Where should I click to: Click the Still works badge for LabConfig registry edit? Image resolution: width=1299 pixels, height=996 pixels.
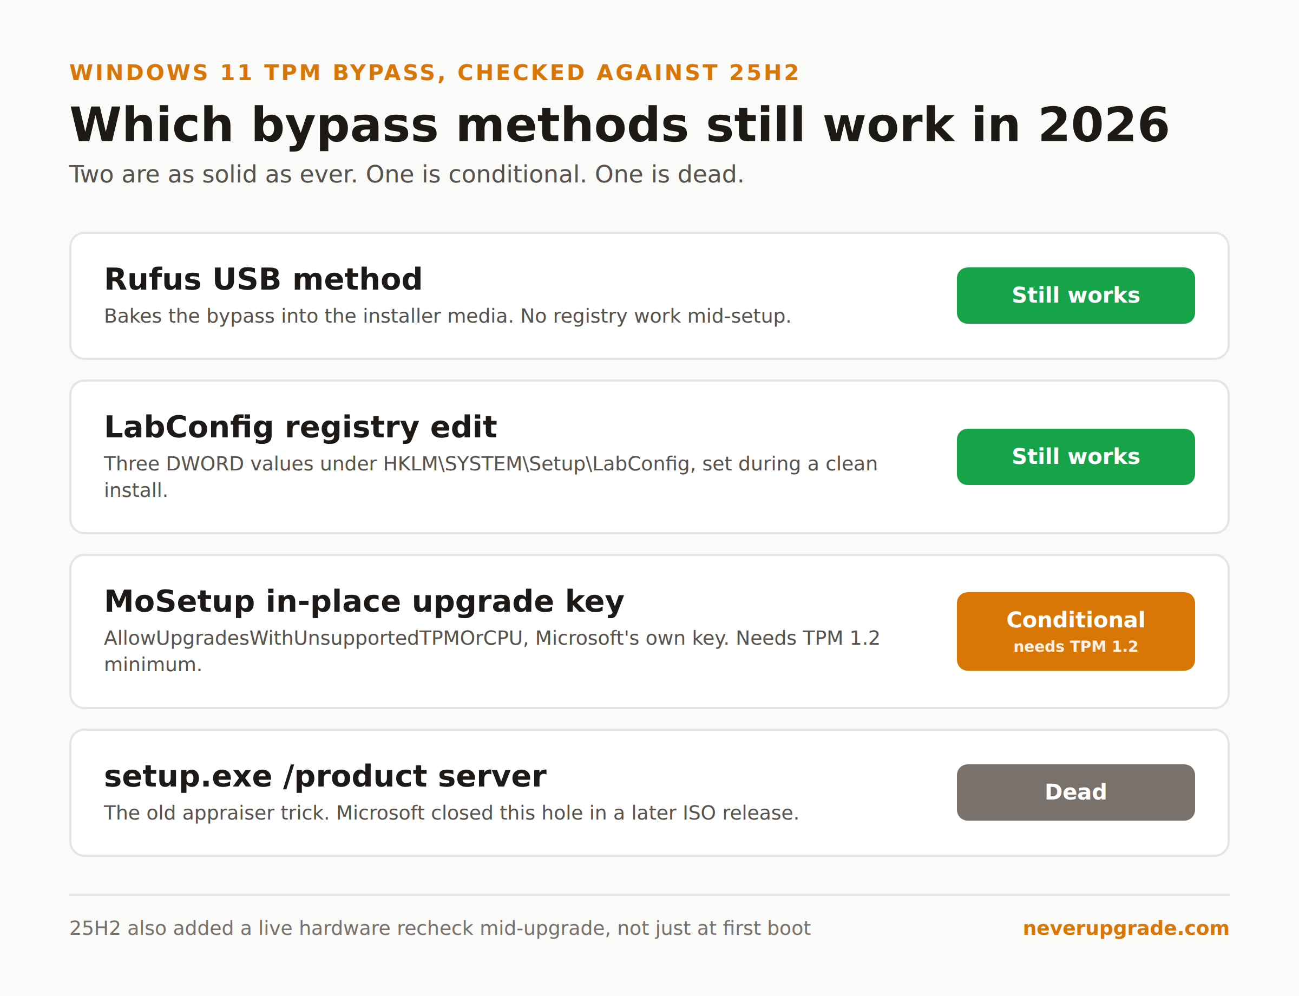(x=1075, y=456)
